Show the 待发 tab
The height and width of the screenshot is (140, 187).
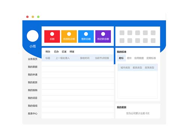72,52
